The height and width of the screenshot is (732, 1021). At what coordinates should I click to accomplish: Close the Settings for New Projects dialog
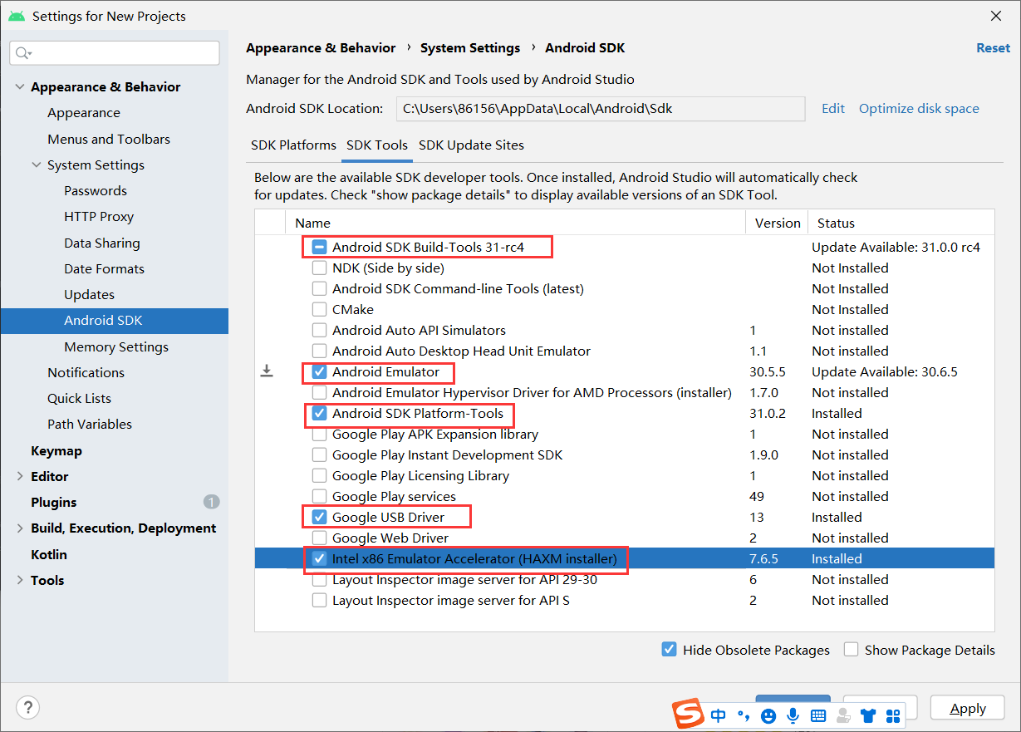coord(996,16)
